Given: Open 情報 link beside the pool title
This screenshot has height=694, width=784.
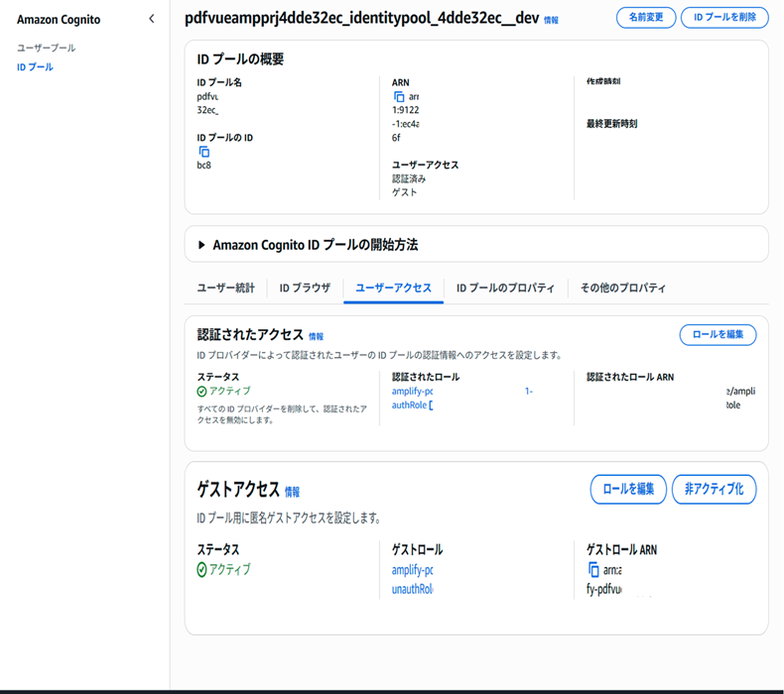Looking at the screenshot, I should pyautogui.click(x=551, y=20).
